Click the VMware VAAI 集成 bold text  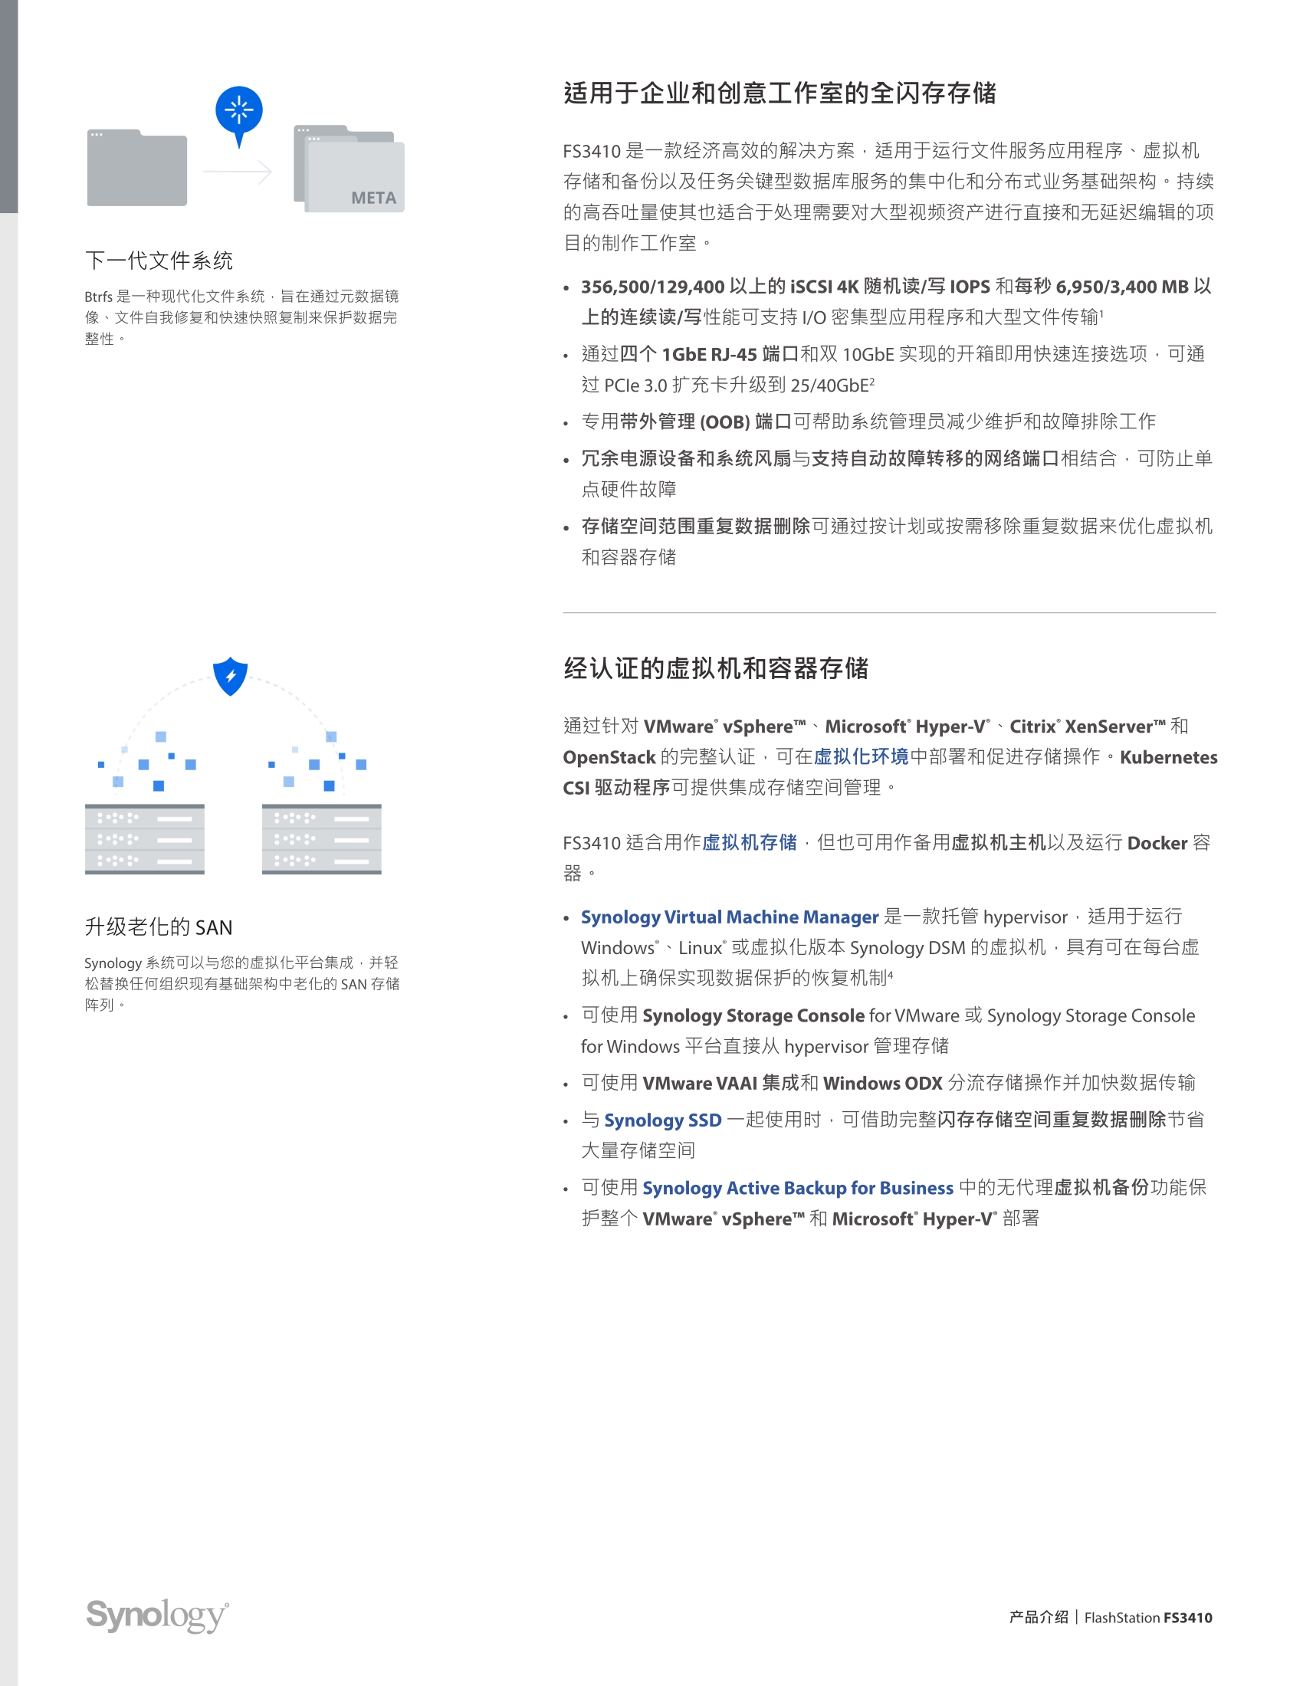tap(721, 1083)
